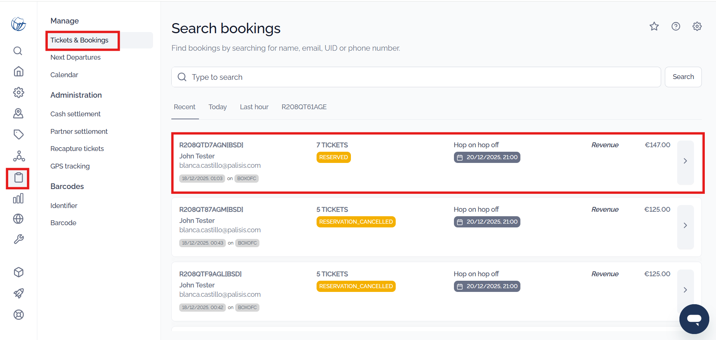Open Cash settlement in Administration
The height and width of the screenshot is (340, 716).
(75, 114)
